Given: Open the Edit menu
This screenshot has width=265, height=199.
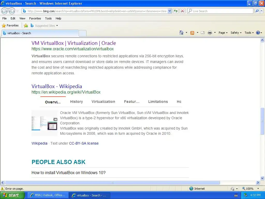Looking at the screenshot, I should (x=13, y=18).
